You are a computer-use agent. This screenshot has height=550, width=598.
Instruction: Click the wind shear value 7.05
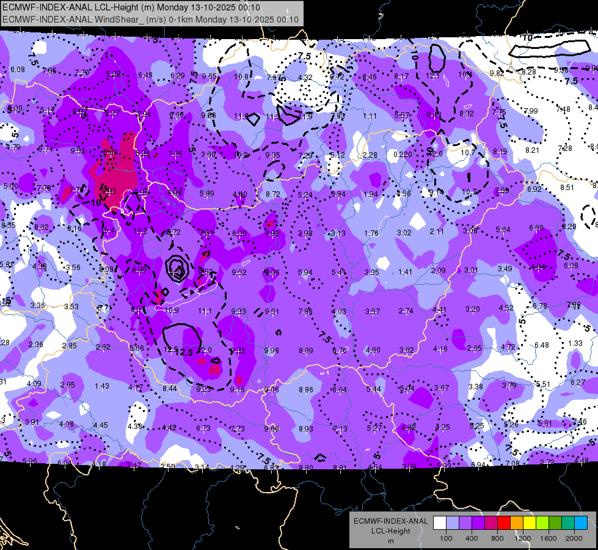click(x=175, y=154)
